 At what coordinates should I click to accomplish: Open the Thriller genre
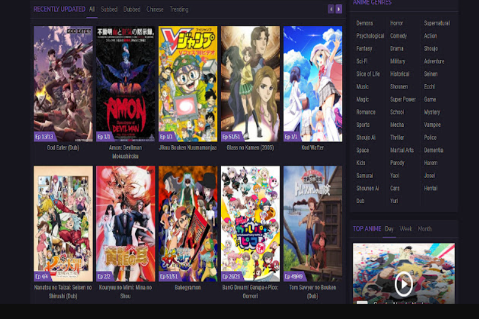(397, 138)
